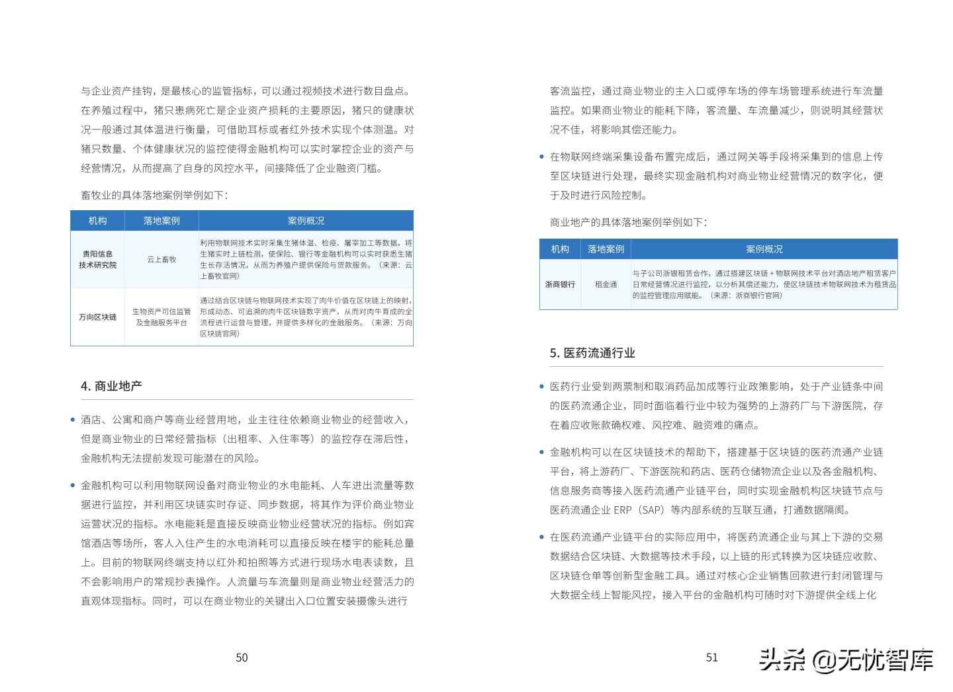953x692 pixels.
Task: Click the 租金通 case description text
Action: [x=764, y=284]
